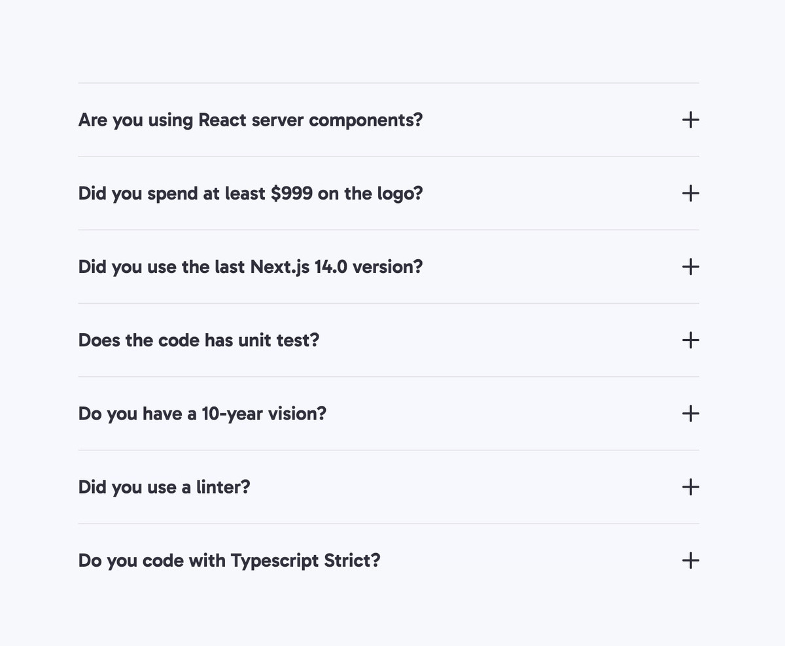
Task: Click the plus icon beside React server components
Action: point(690,120)
